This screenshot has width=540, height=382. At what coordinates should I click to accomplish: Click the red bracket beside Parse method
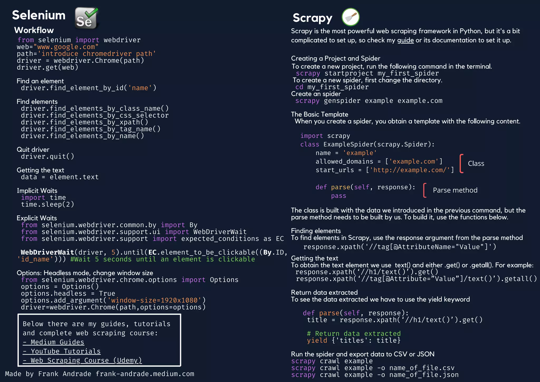425,190
